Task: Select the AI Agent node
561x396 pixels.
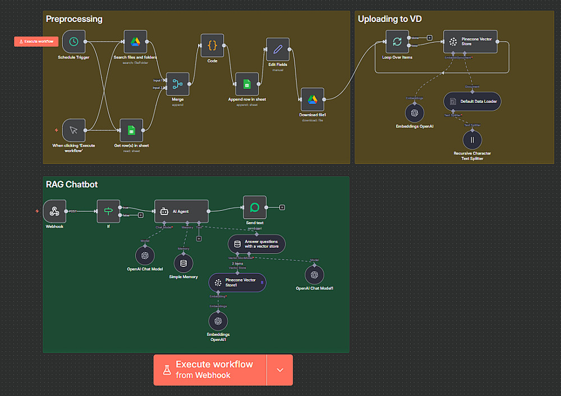Action: [x=181, y=211]
